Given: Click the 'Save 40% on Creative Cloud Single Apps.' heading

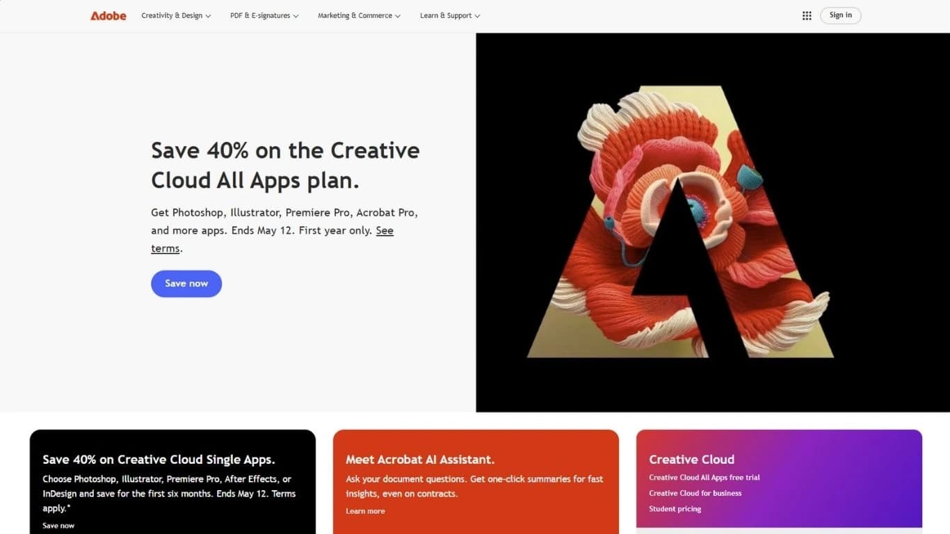Looking at the screenshot, I should click(x=159, y=460).
